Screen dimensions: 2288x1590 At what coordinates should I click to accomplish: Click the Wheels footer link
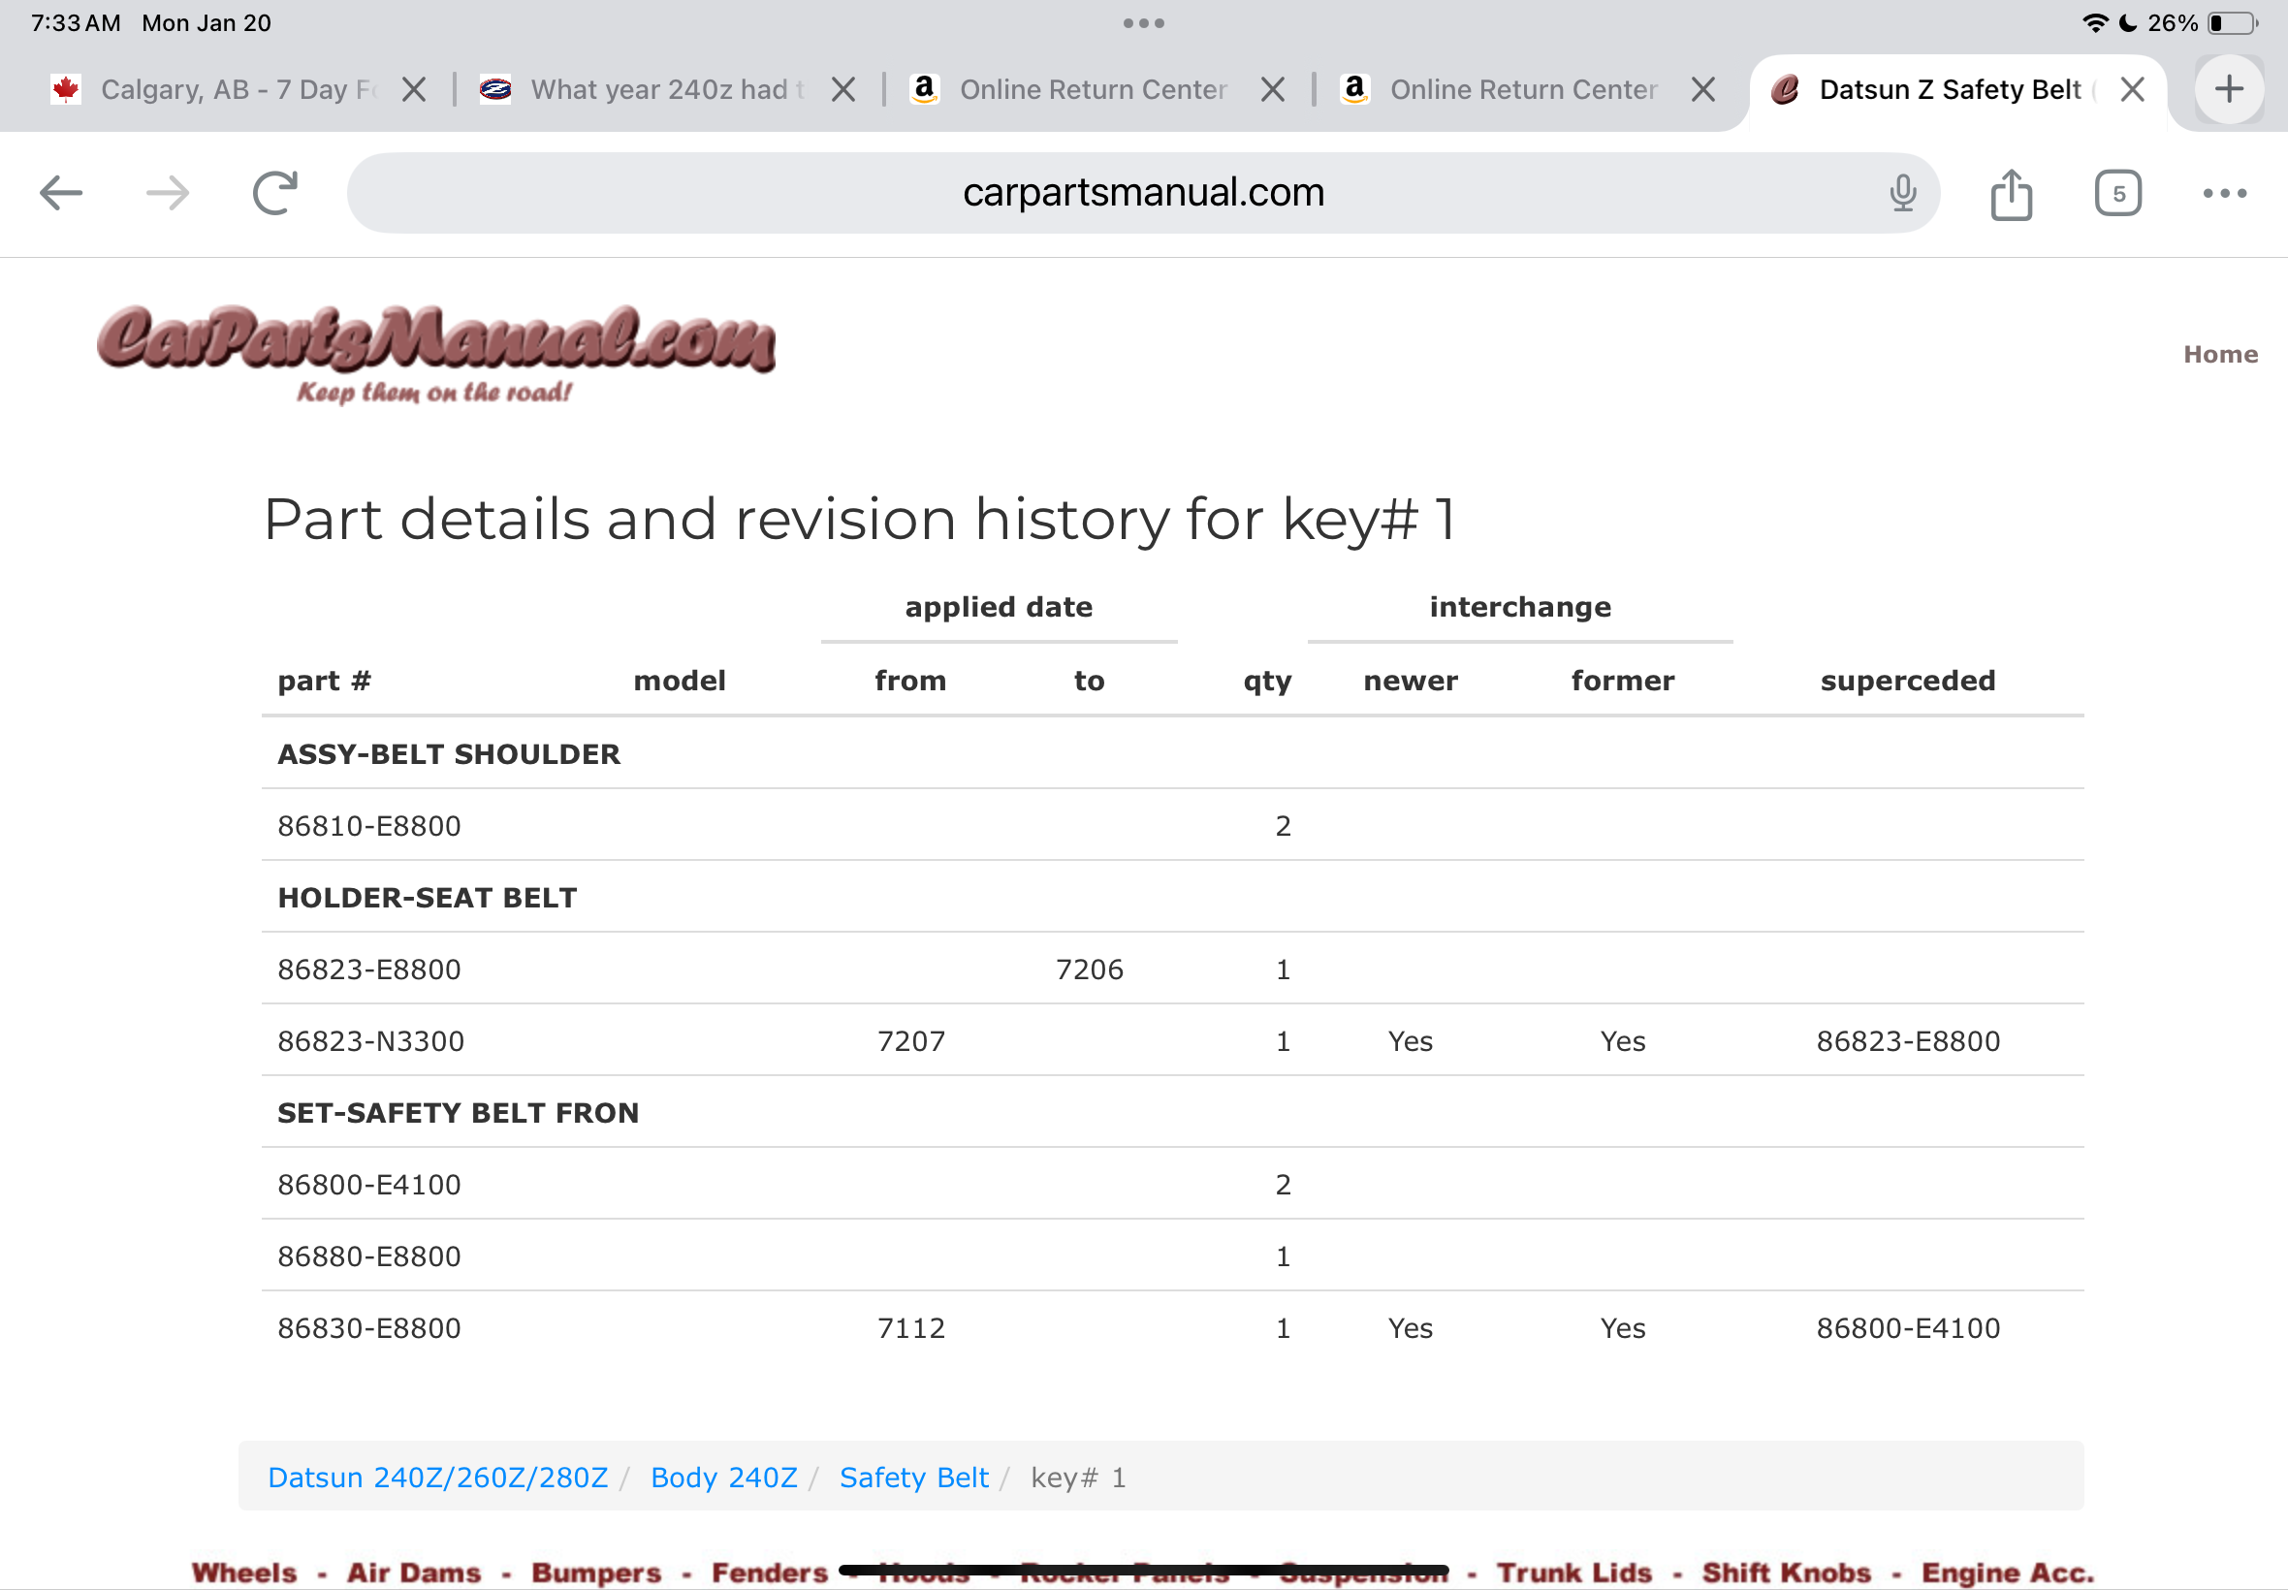244,1573
